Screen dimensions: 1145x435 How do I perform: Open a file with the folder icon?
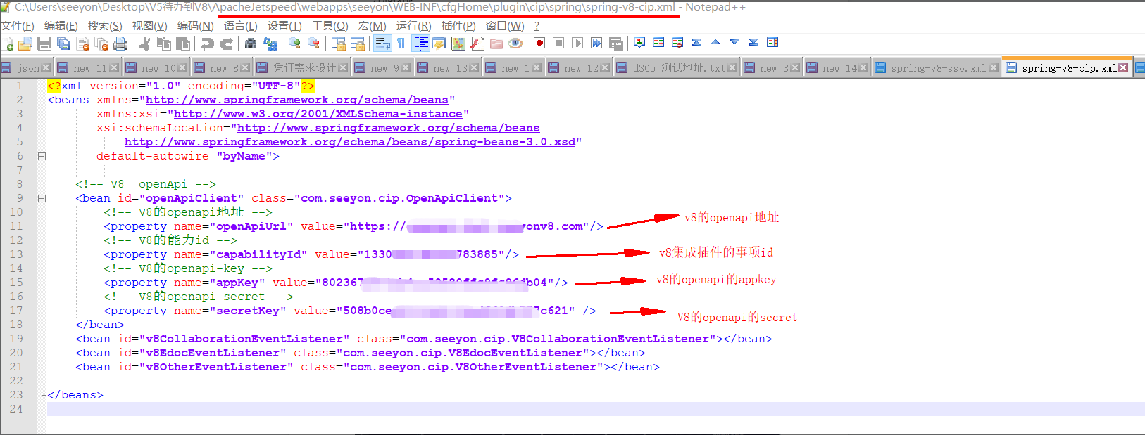(25, 44)
